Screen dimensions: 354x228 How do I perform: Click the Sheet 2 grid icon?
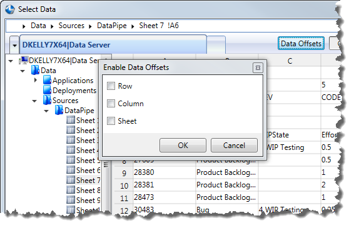(71, 130)
